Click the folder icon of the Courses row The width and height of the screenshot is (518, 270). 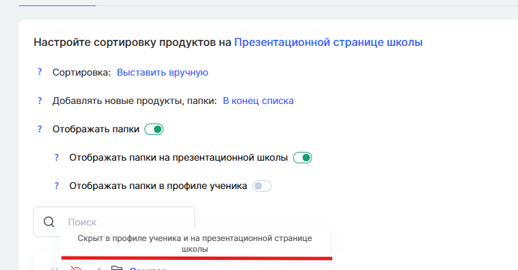coord(116,268)
